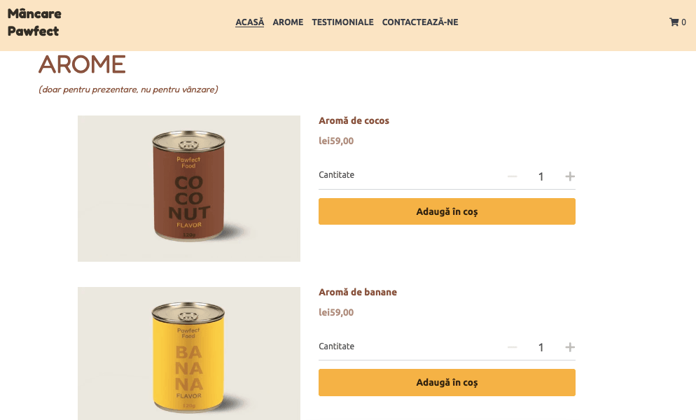Open the coconut can product image

[189, 188]
